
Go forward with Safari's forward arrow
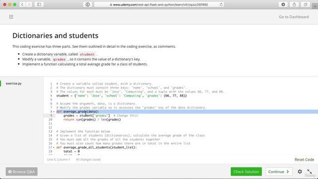pyautogui.click(x=29, y=4)
